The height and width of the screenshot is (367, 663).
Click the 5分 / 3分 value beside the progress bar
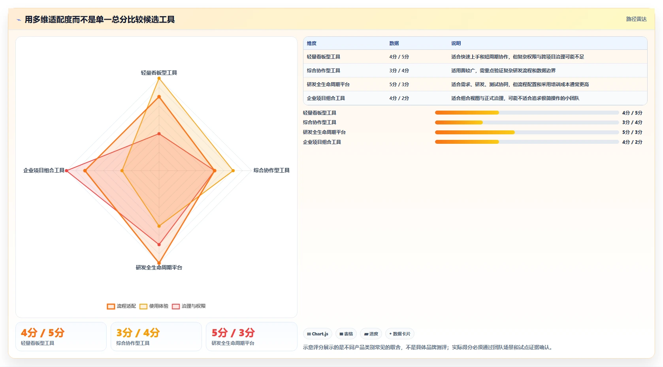(x=632, y=132)
